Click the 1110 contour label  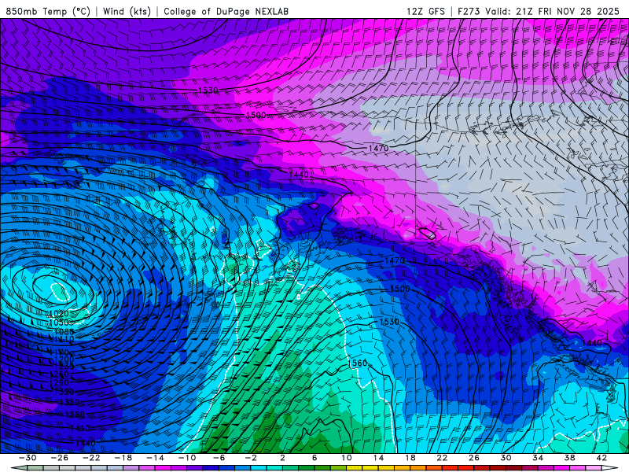point(64,340)
